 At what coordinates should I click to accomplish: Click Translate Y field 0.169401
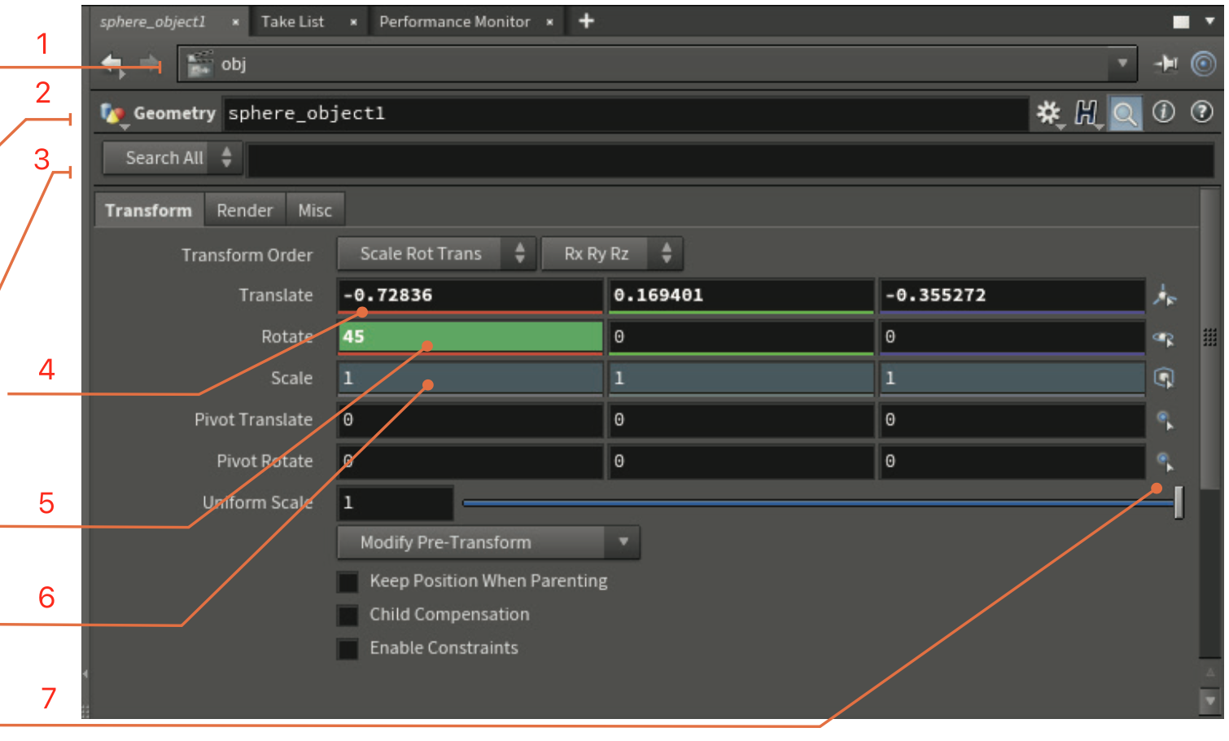(741, 296)
